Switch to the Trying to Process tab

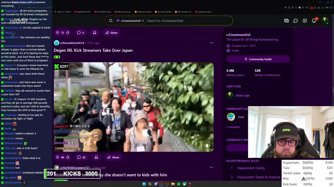[x=203, y=12]
